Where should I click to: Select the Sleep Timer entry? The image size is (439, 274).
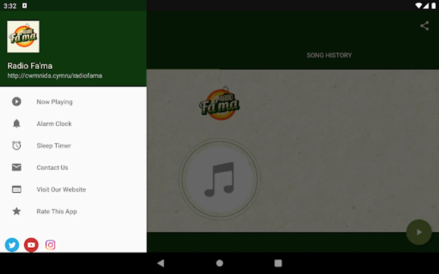tap(73, 146)
